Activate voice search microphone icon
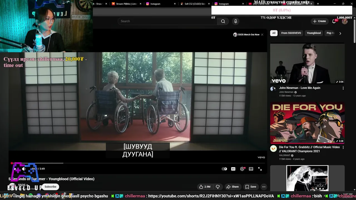Viewport: 356px width, 200px height. (x=236, y=21)
